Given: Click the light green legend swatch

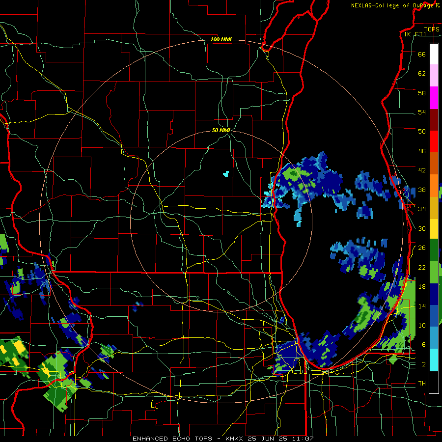Looking at the screenshot, I should coord(434,272).
